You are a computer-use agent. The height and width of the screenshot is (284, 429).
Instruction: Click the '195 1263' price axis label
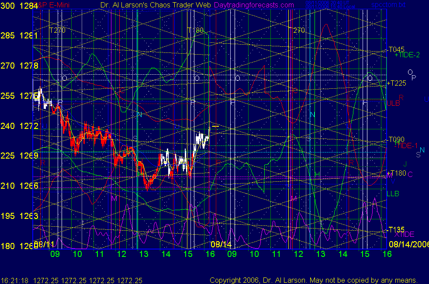19,216
